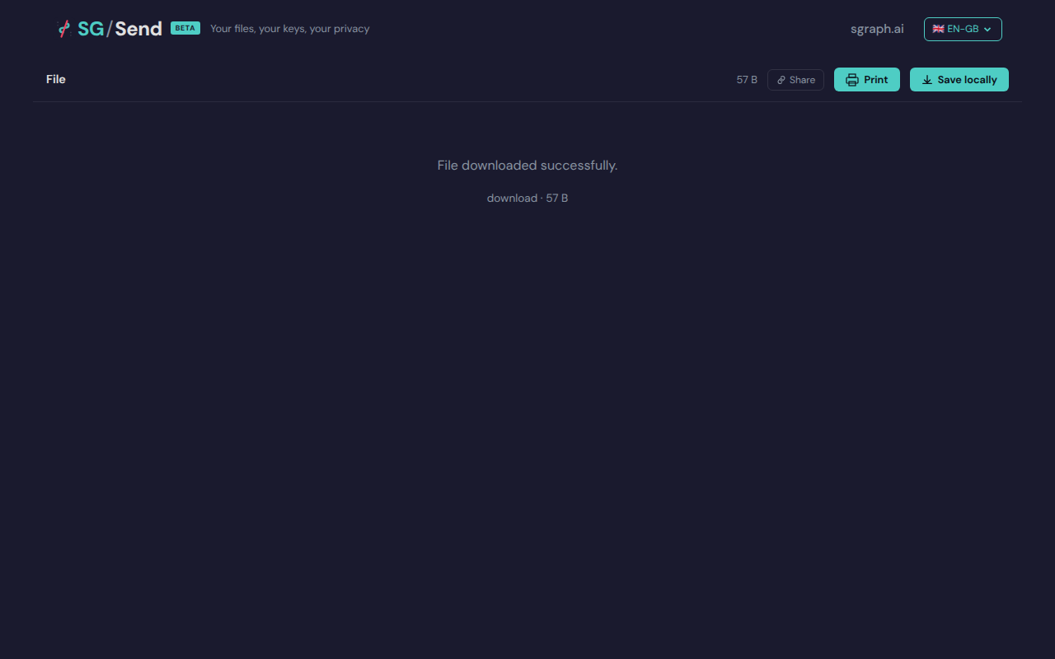The image size is (1055, 659).
Task: Click the 'download · 57 B' file info
Action: click(527, 198)
